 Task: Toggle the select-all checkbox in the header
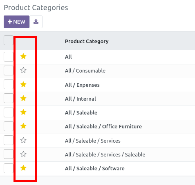tap(9, 40)
